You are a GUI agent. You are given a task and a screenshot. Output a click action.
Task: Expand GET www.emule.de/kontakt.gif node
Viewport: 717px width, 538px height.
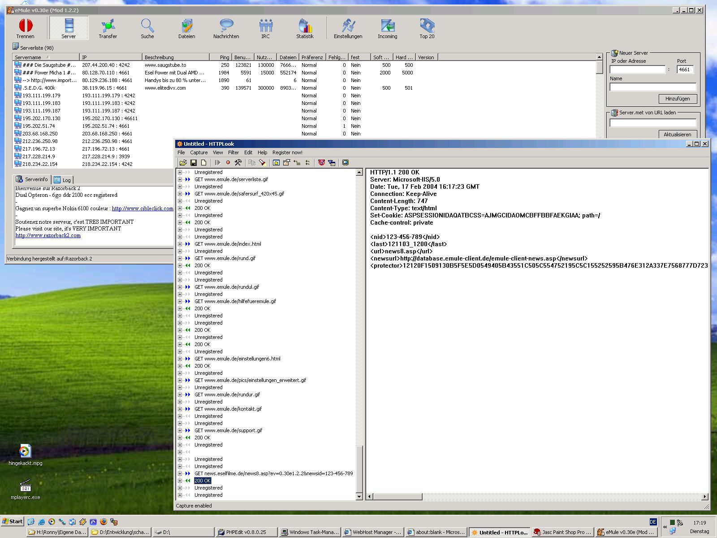180,409
